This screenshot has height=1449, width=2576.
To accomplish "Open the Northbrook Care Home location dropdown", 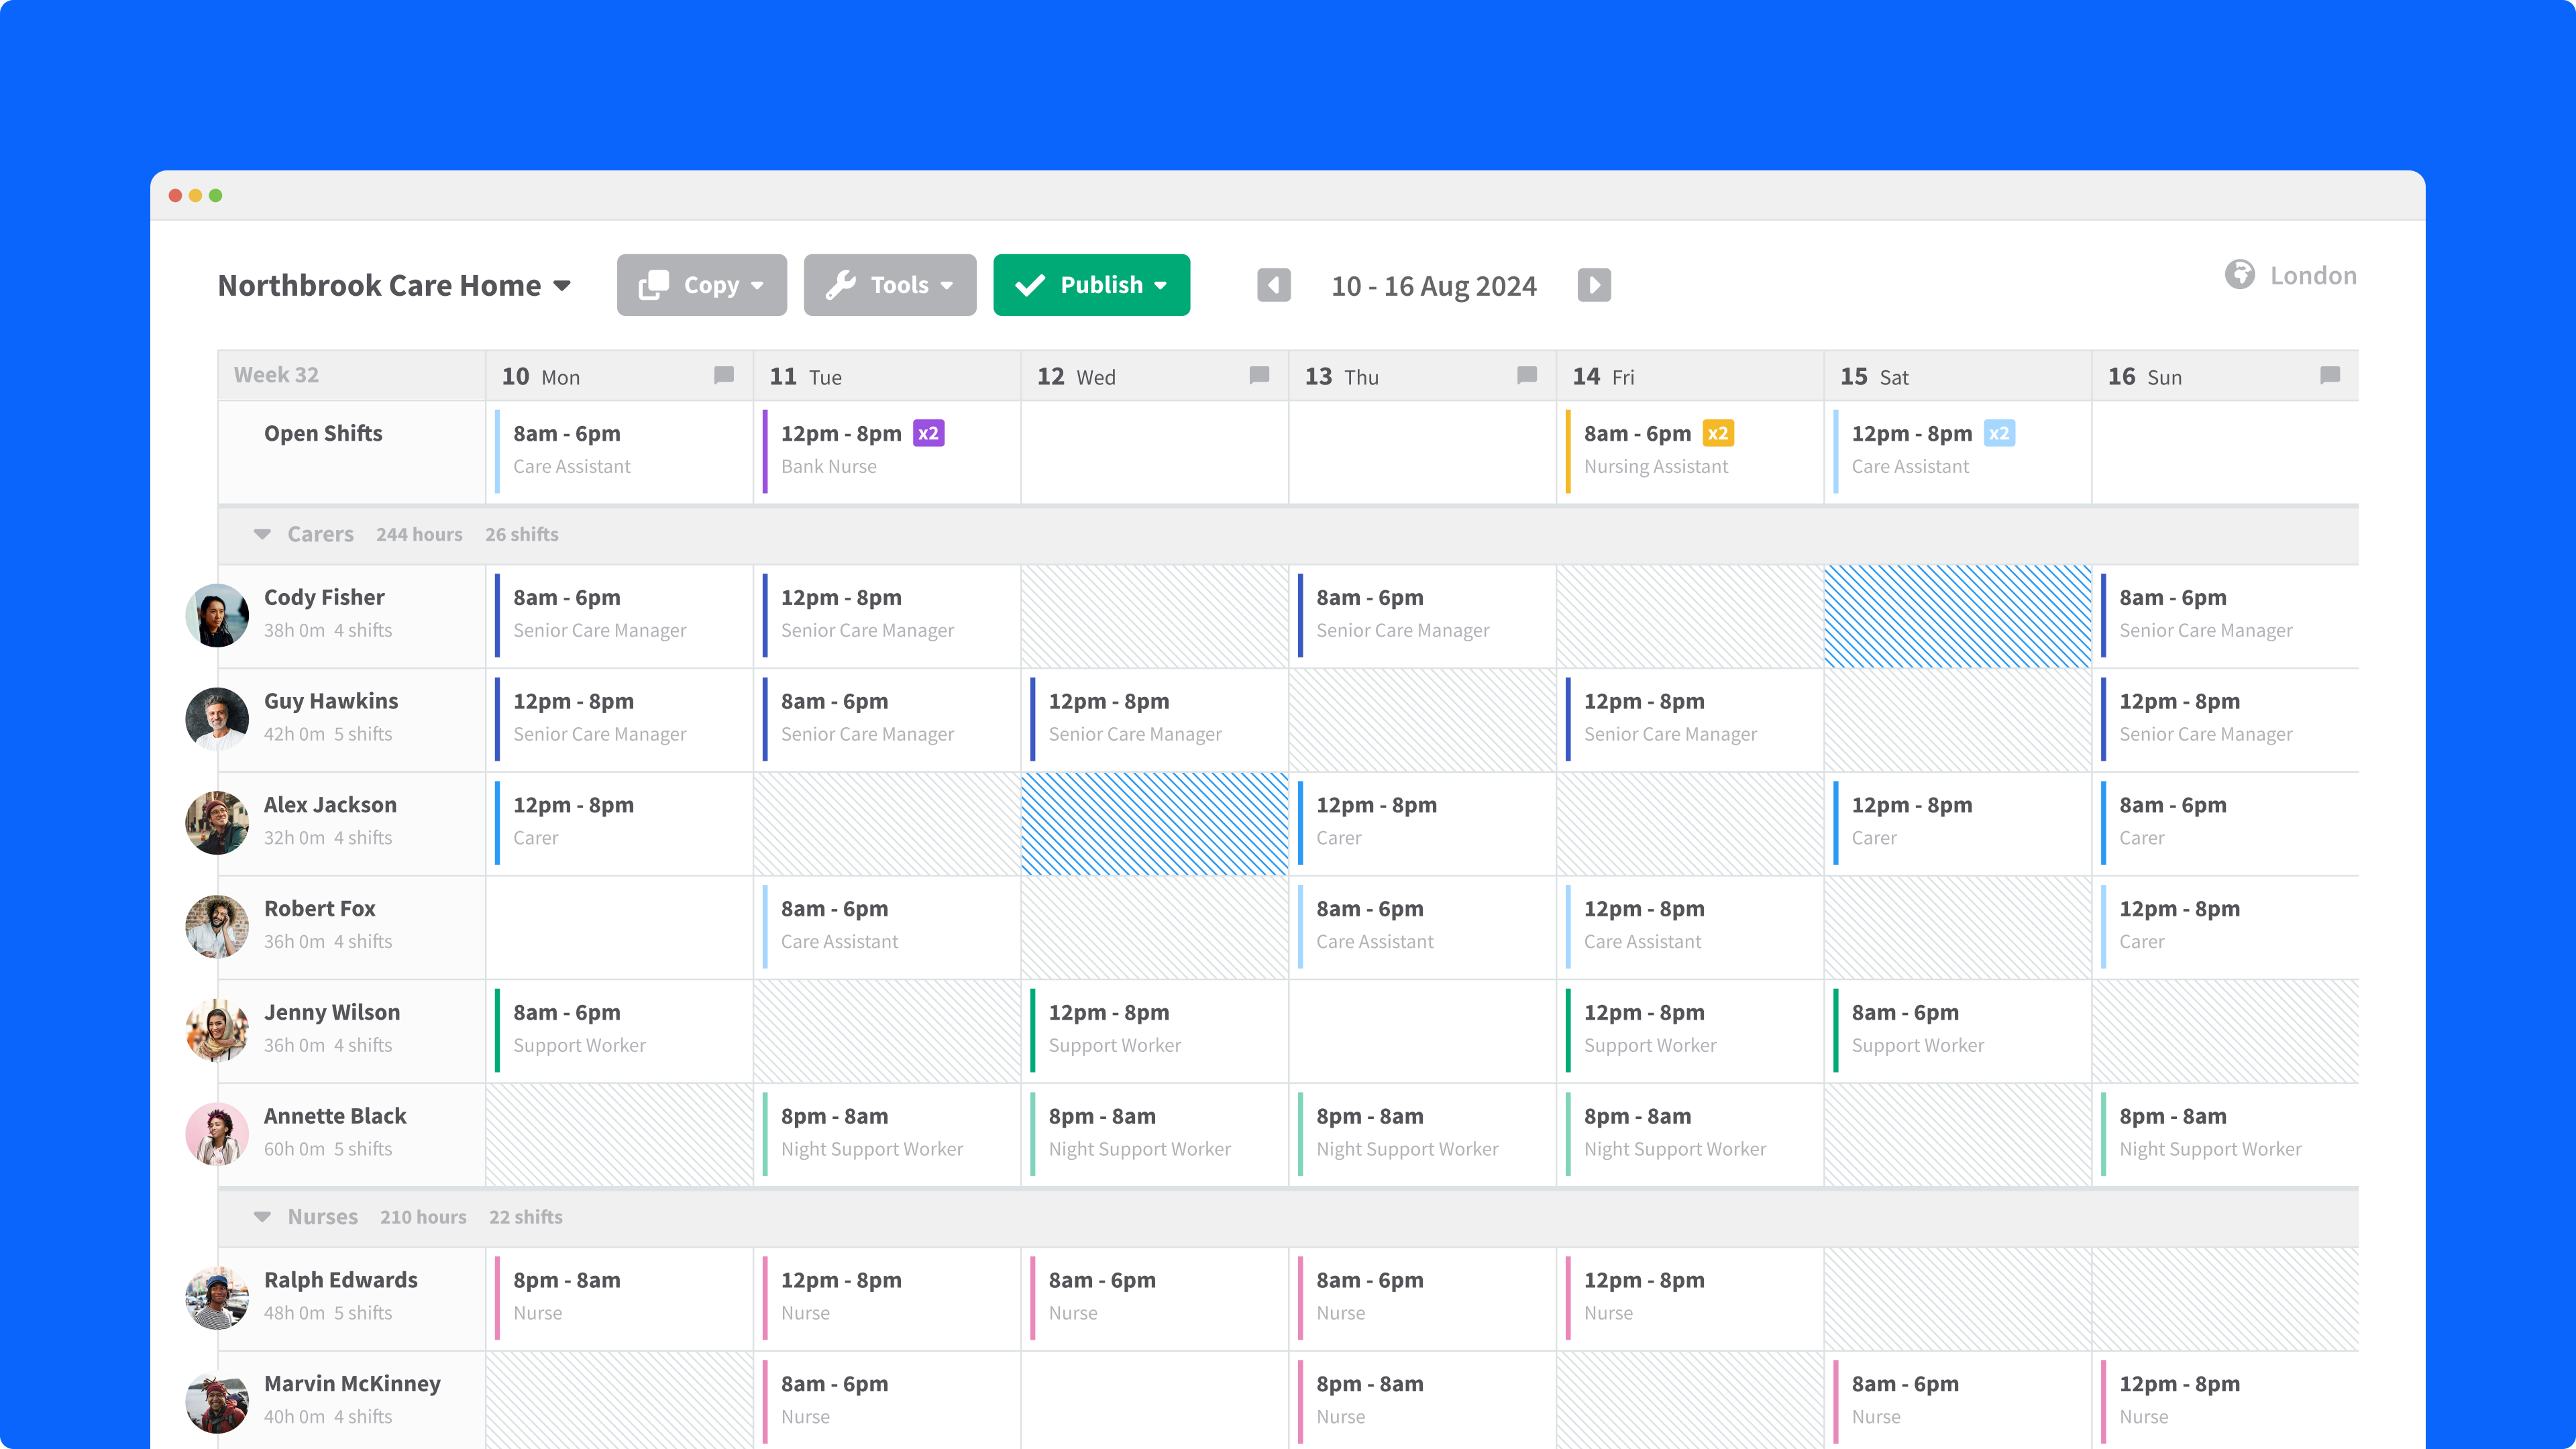I will [563, 286].
